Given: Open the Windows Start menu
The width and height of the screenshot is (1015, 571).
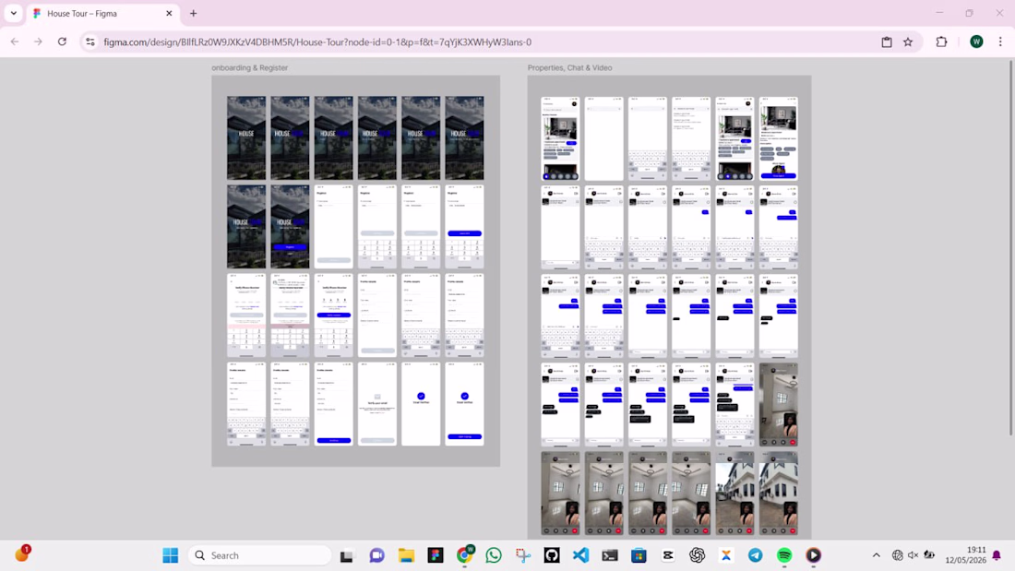Looking at the screenshot, I should click(x=171, y=555).
